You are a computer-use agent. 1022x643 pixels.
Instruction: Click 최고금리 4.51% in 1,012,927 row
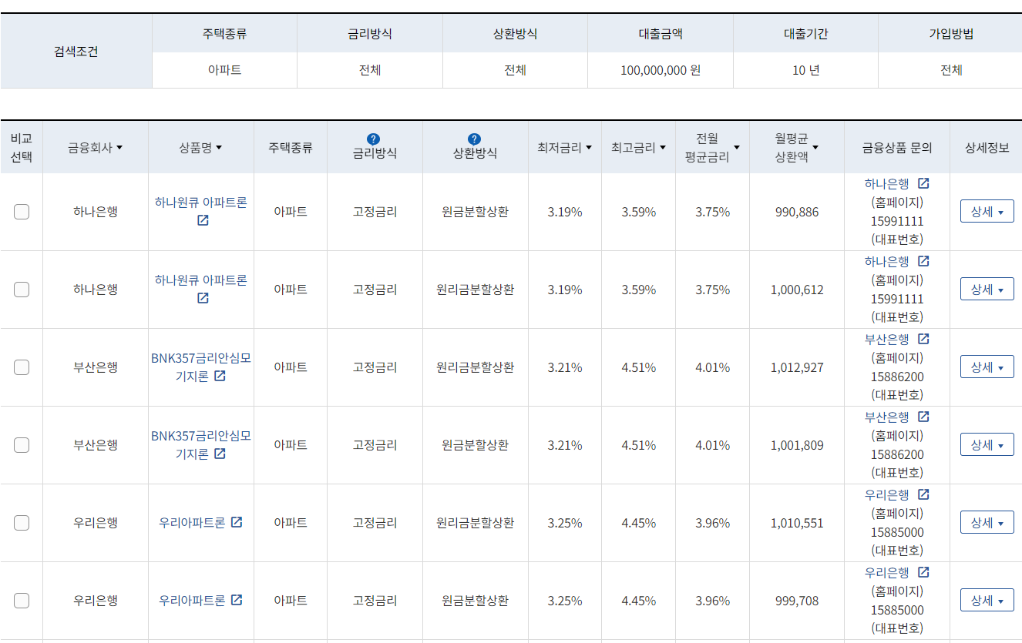(x=639, y=367)
